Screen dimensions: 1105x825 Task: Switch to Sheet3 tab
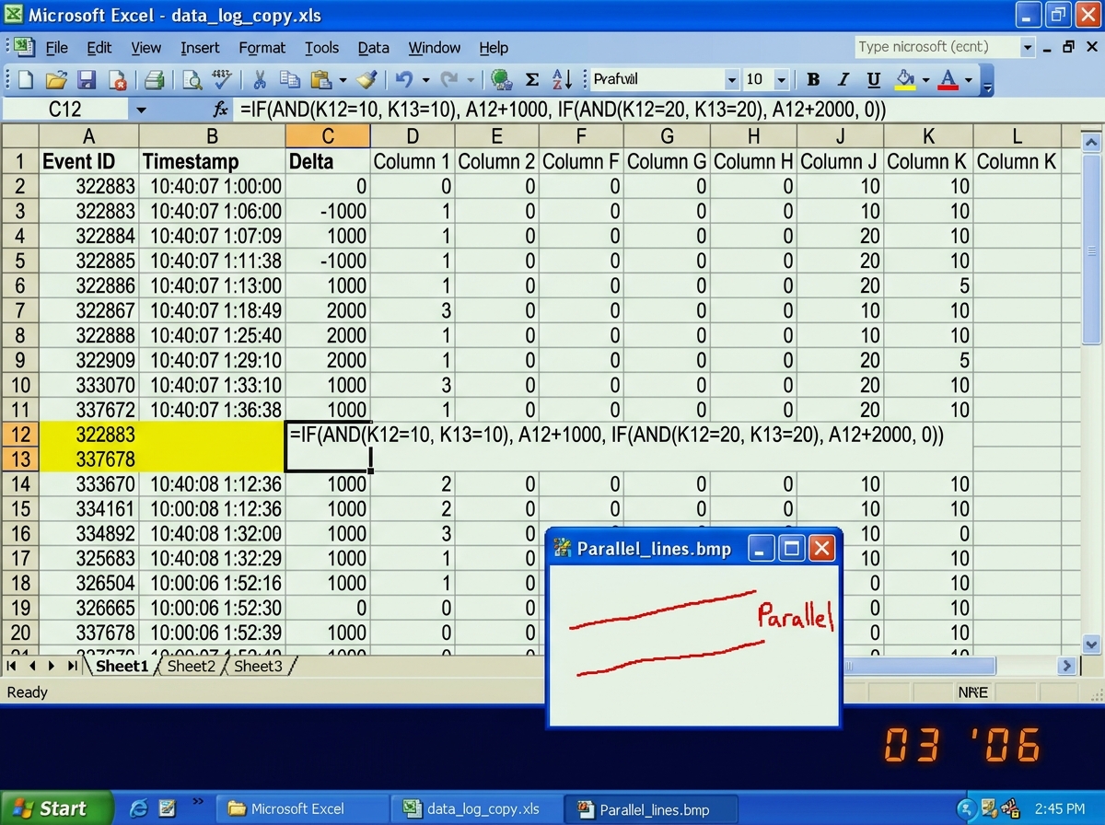(x=258, y=666)
